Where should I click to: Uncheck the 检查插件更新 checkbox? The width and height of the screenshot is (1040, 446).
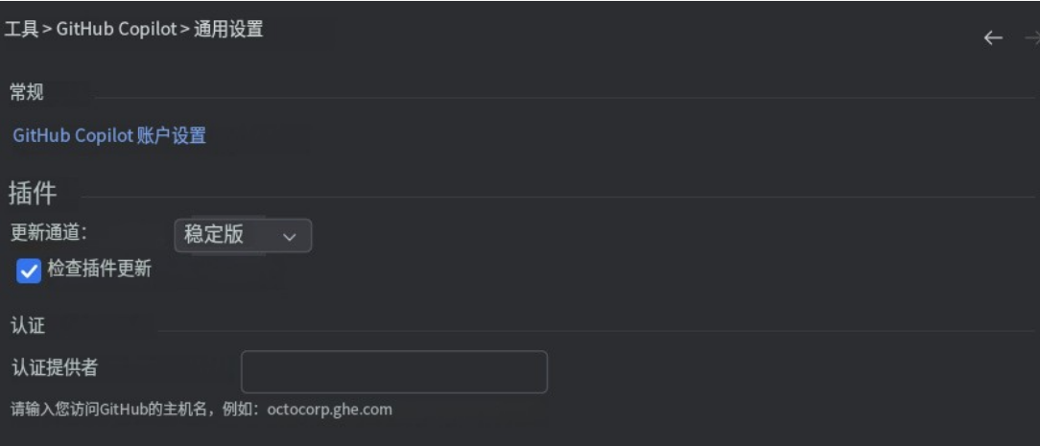point(29,270)
